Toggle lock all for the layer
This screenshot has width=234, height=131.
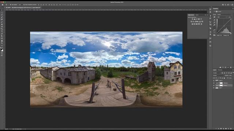coord(224,78)
